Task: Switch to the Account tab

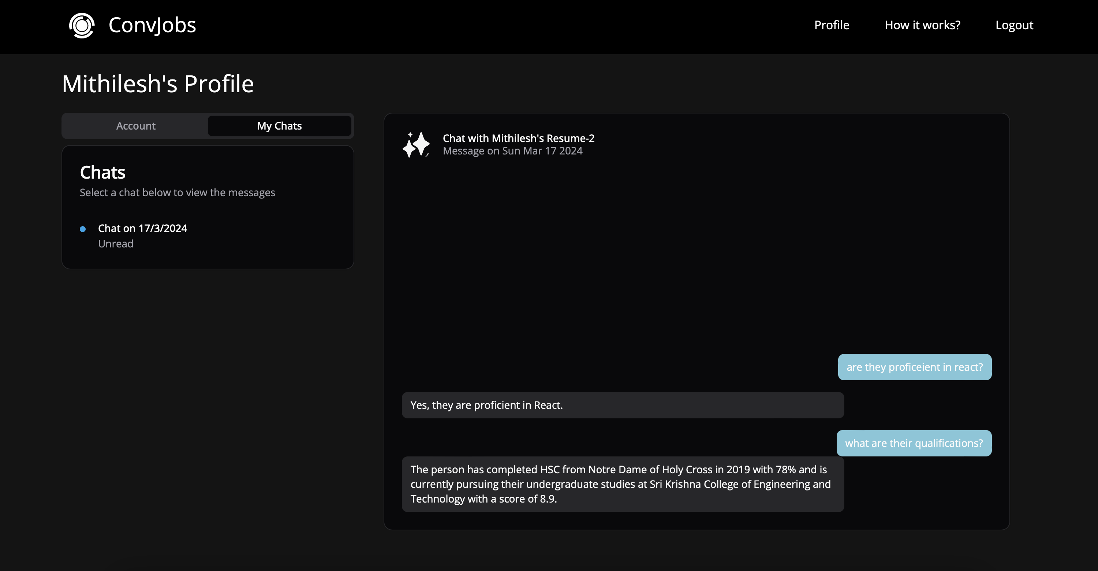Action: (135, 126)
